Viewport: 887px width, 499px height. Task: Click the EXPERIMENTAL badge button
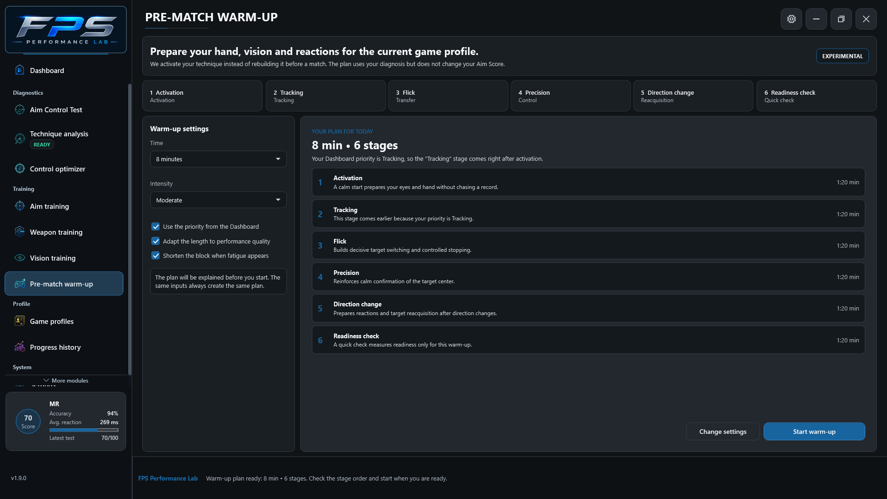coord(842,56)
